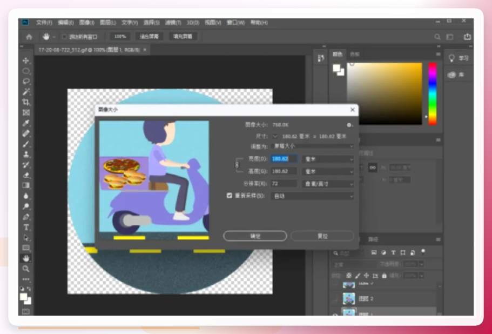Select the Clone Stamp tool
This screenshot has width=492, height=334.
click(x=26, y=154)
